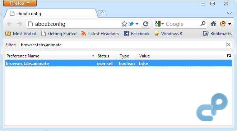Bookmark this page with the star icon
This screenshot has width=237, height=131.
[124, 24]
